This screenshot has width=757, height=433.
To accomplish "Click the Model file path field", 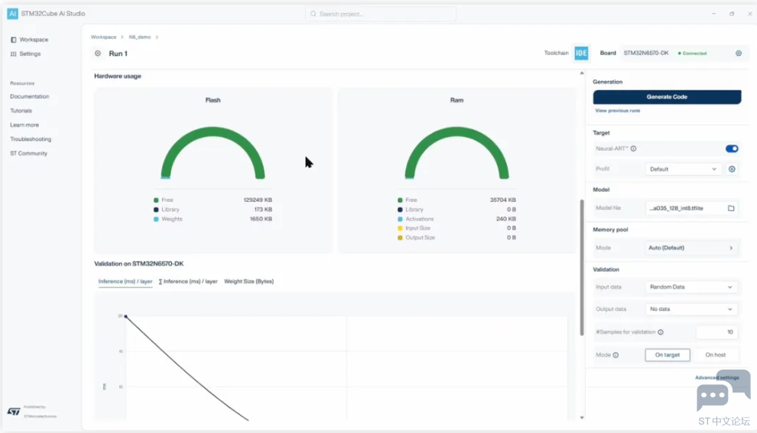I will click(691, 208).
